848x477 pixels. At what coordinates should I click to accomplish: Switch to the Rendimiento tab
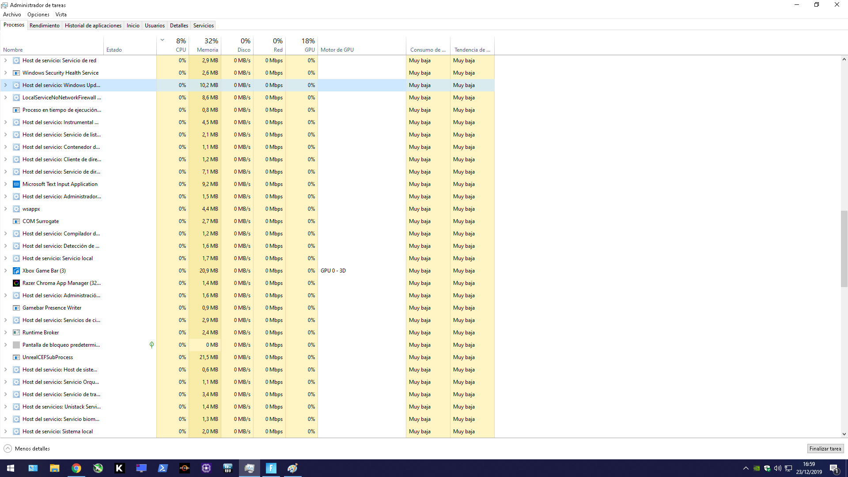(45, 26)
